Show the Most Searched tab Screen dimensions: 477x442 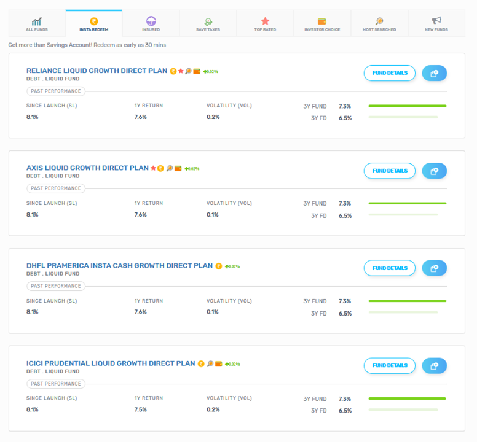379,23
